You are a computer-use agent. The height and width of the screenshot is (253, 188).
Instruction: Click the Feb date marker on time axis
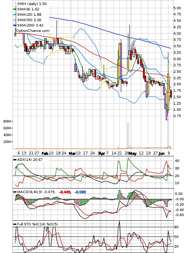(x=45, y=153)
